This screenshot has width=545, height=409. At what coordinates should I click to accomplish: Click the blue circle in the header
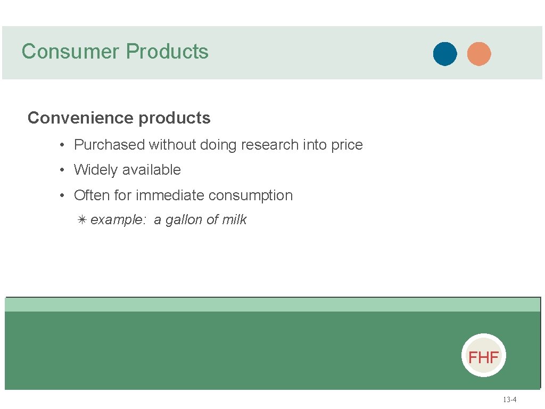(445, 54)
